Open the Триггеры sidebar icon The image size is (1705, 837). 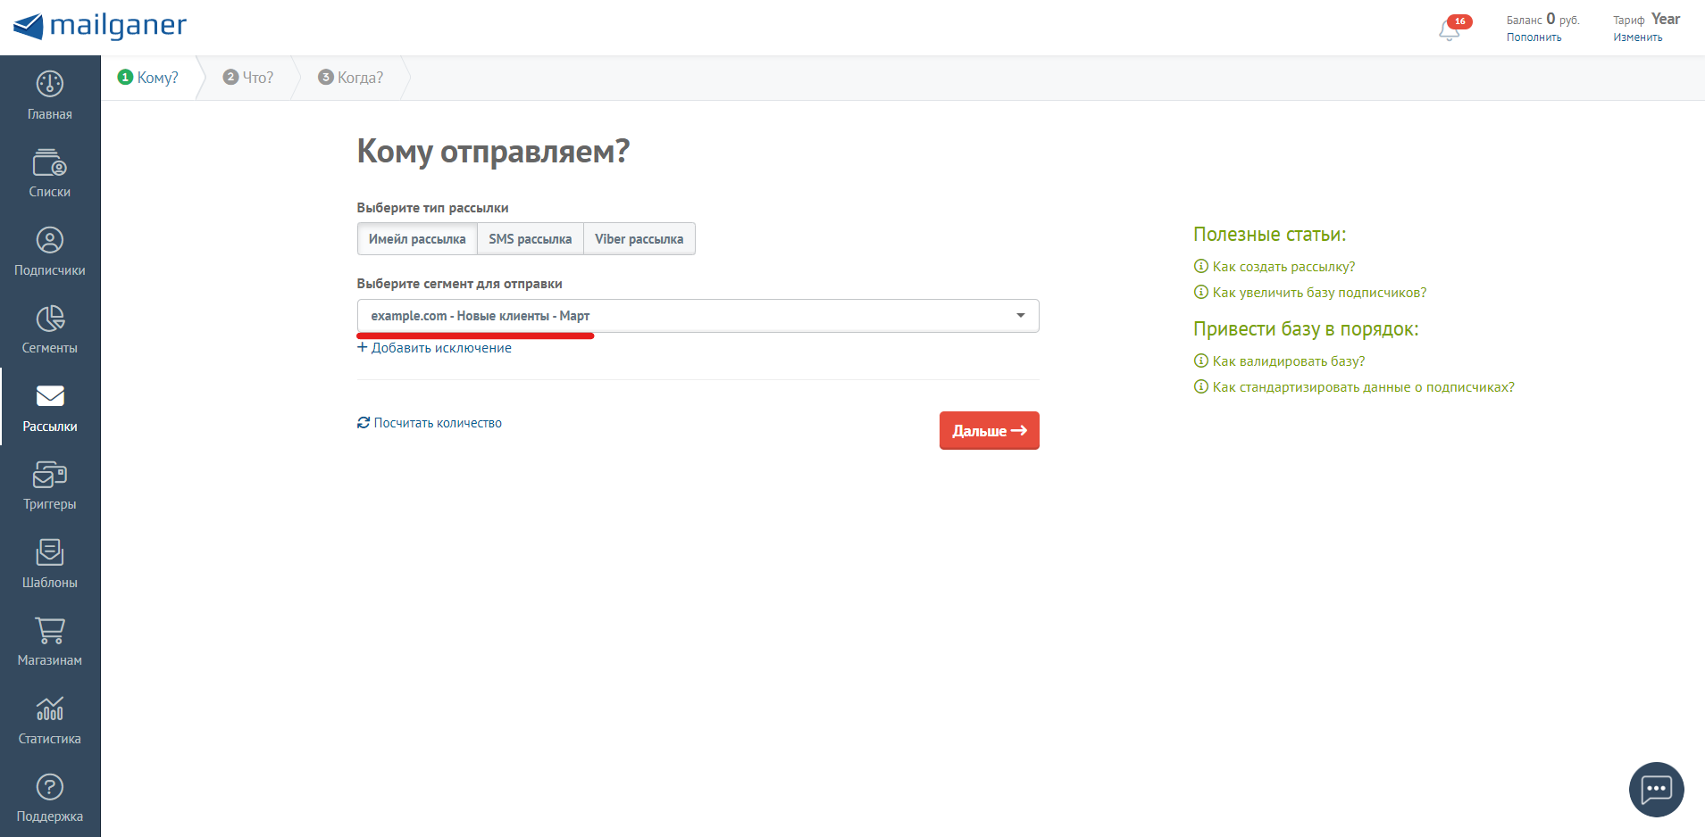point(50,475)
